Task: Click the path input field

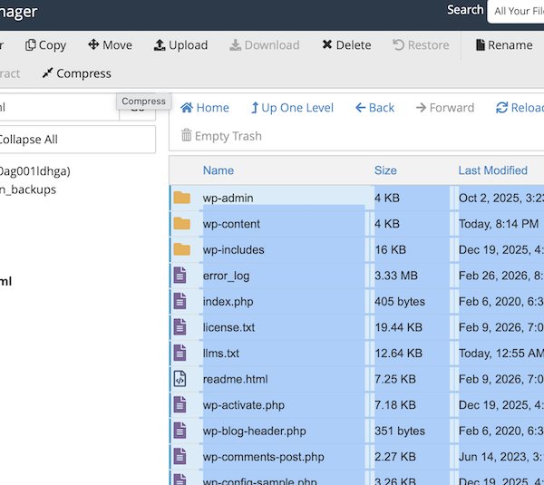Action: tap(54, 108)
